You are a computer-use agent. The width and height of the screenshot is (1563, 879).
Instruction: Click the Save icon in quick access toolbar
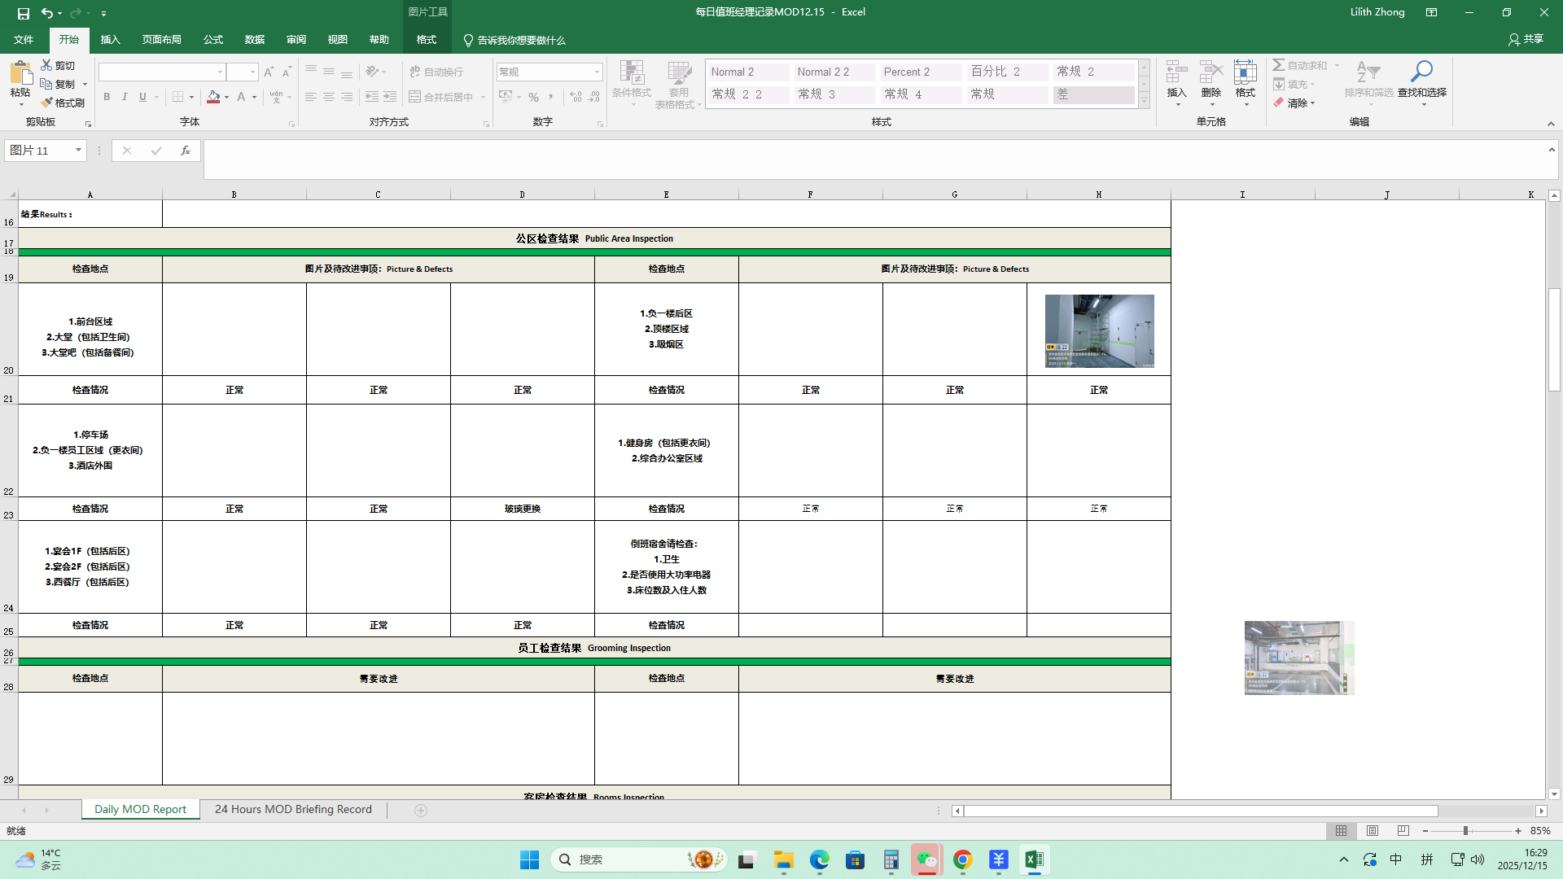[x=24, y=13]
